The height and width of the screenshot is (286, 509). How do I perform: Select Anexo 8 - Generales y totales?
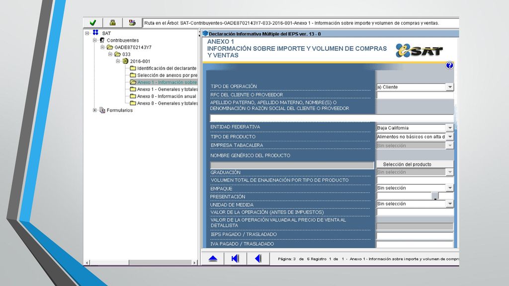pos(168,103)
